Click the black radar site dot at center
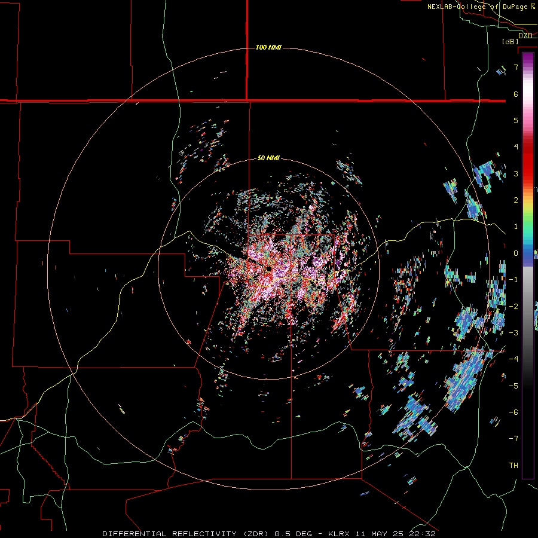The image size is (538, 538). point(268,268)
